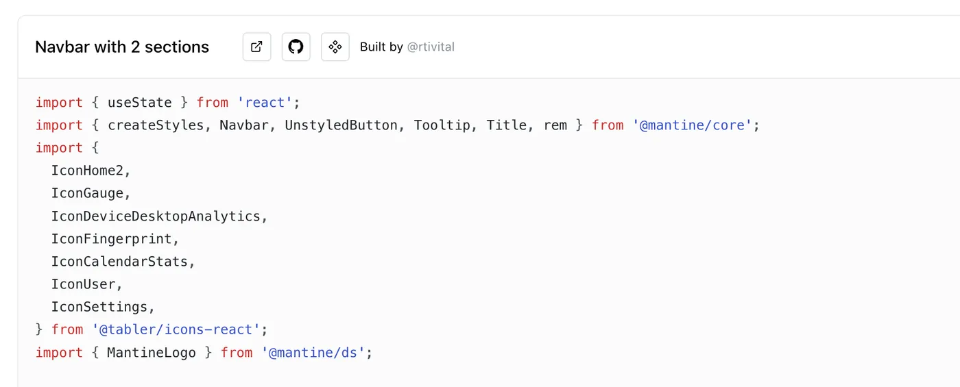Open the external link preview icon

pyautogui.click(x=256, y=47)
